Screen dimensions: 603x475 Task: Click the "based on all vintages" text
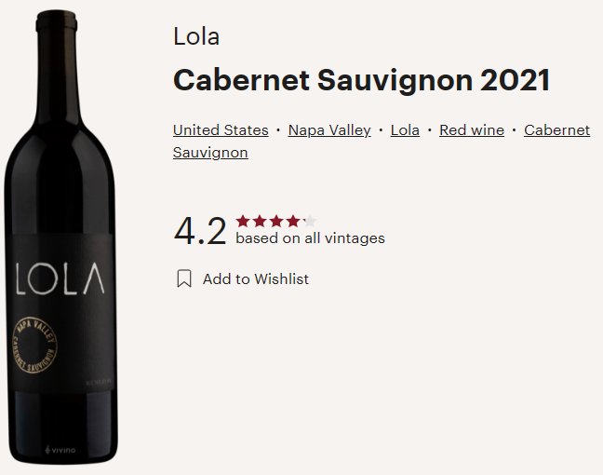(310, 238)
